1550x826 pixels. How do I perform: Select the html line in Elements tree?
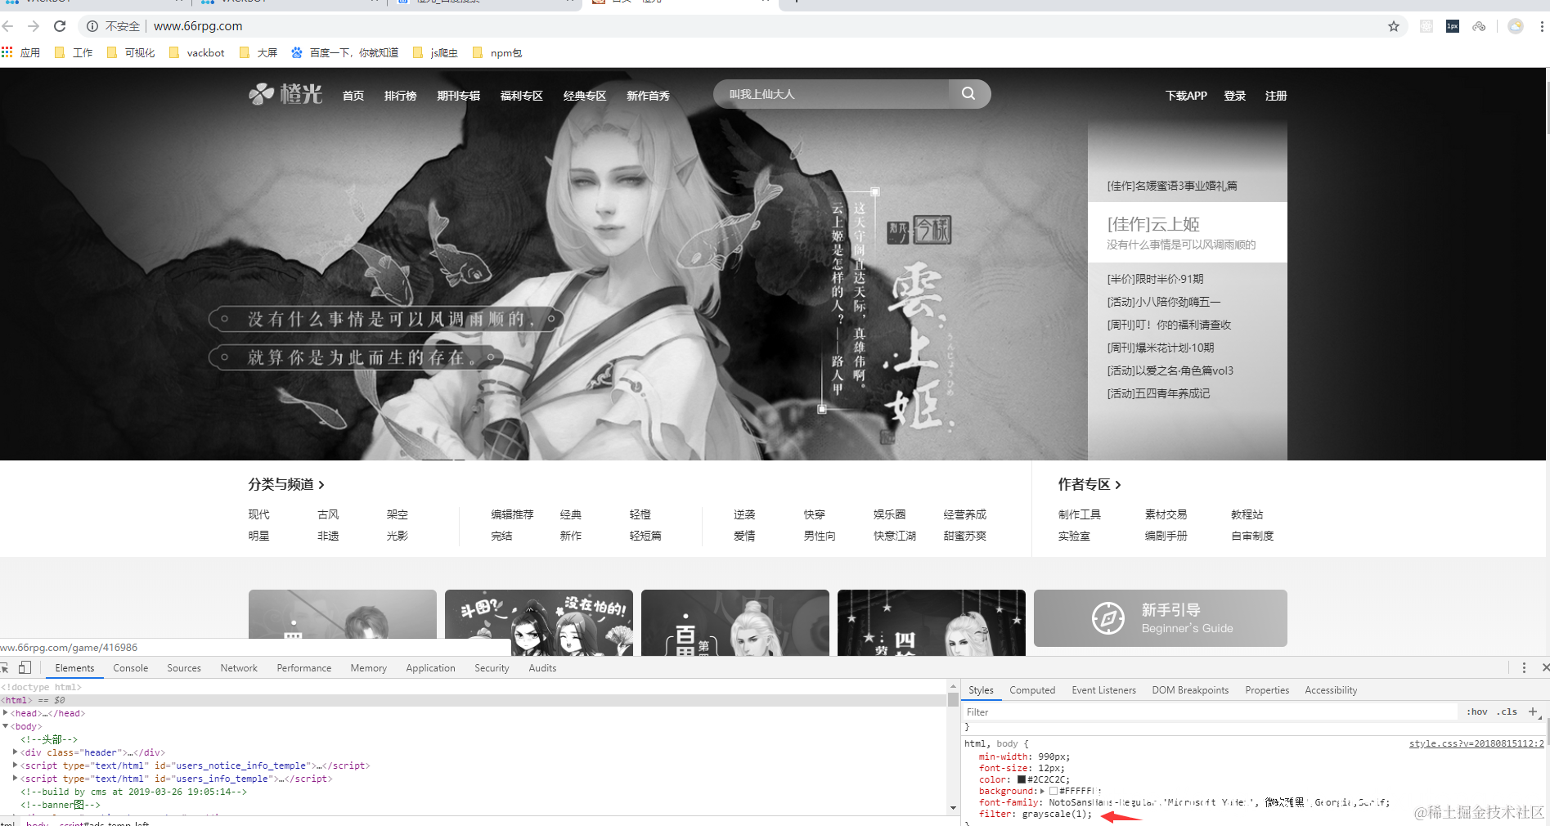473,700
